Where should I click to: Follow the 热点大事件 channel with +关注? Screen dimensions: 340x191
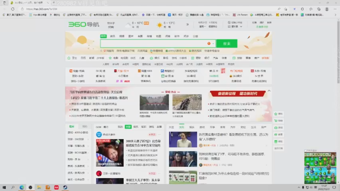(x=152, y=135)
